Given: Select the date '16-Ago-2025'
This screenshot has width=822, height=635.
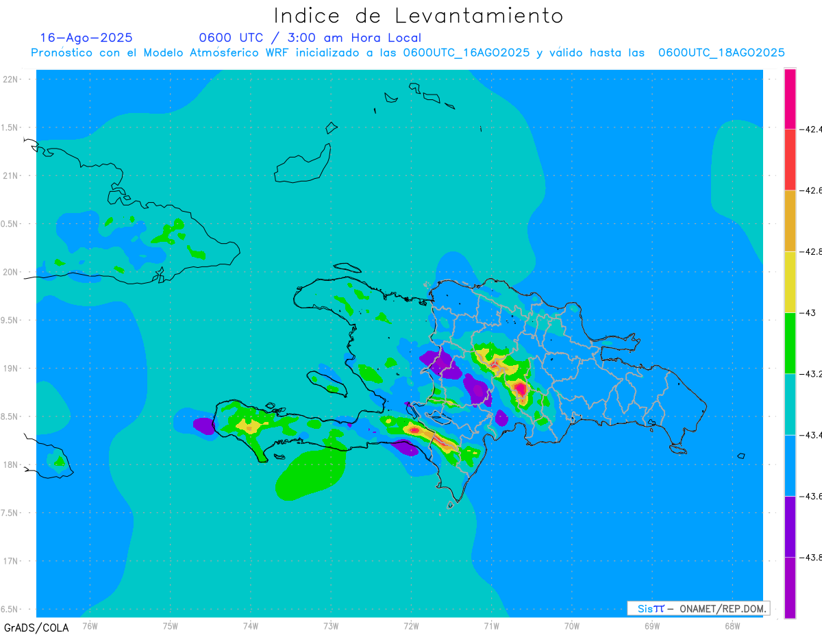Looking at the screenshot, I should pos(86,38).
